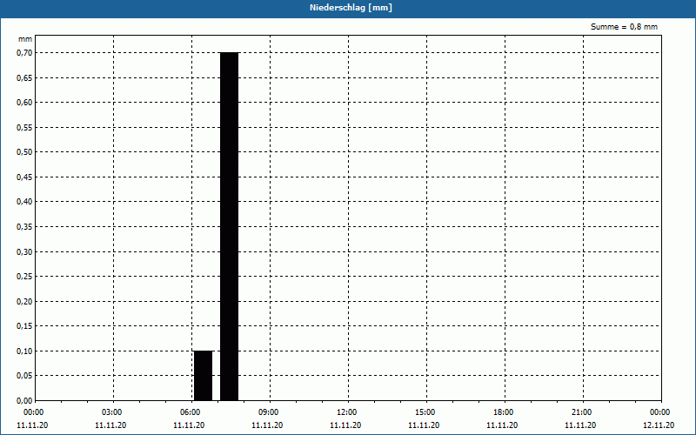Click the 0,70 y-axis value
Viewport: 696px width, 435px height.
click(x=24, y=53)
